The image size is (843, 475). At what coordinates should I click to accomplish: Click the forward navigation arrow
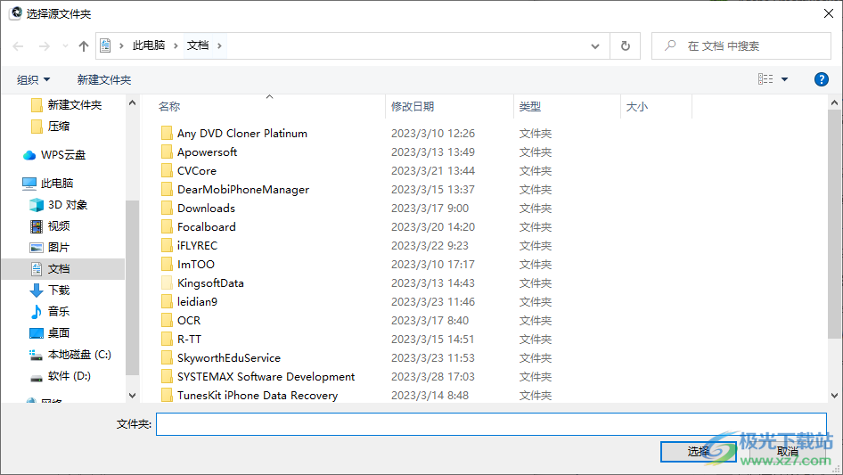pyautogui.click(x=44, y=46)
